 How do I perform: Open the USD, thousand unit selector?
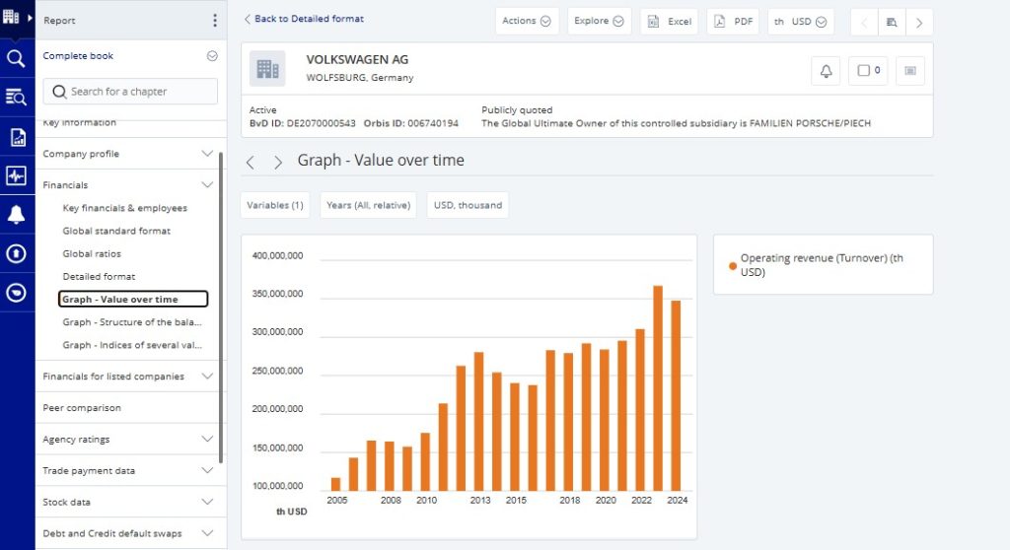468,205
